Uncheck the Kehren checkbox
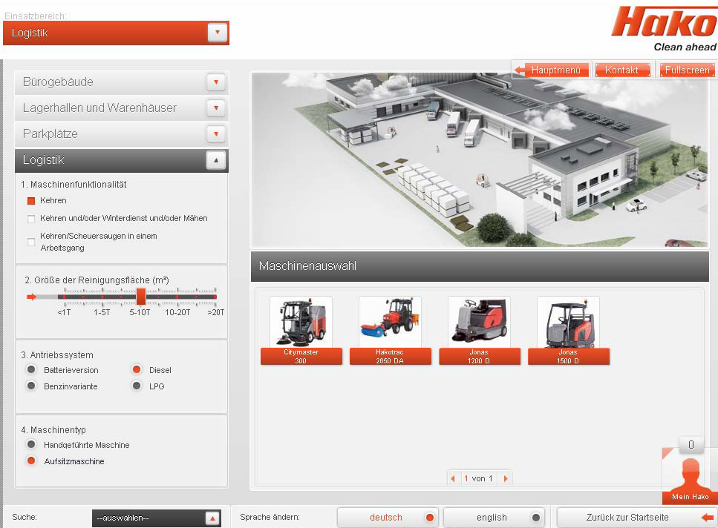The image size is (718, 528). tap(31, 201)
